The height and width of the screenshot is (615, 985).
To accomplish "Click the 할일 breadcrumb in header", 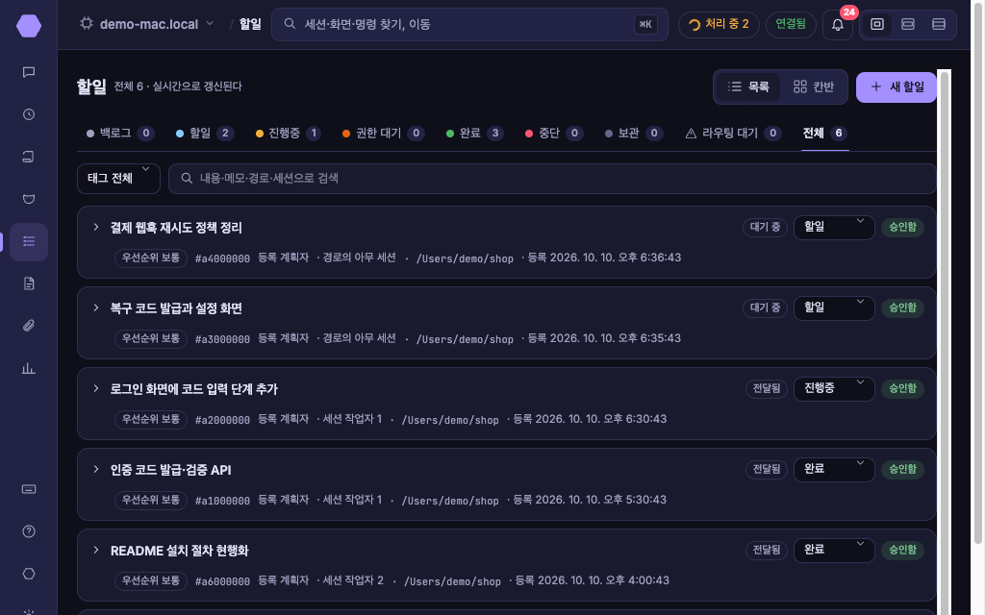I will [x=250, y=24].
